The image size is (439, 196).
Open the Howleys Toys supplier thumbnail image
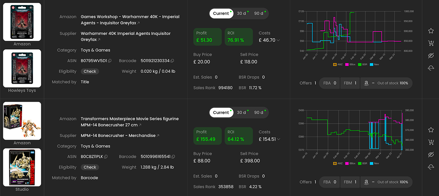coord(22,68)
